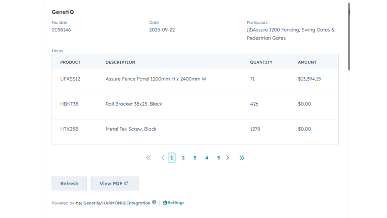Click the AMOUNT column header

tap(307, 62)
